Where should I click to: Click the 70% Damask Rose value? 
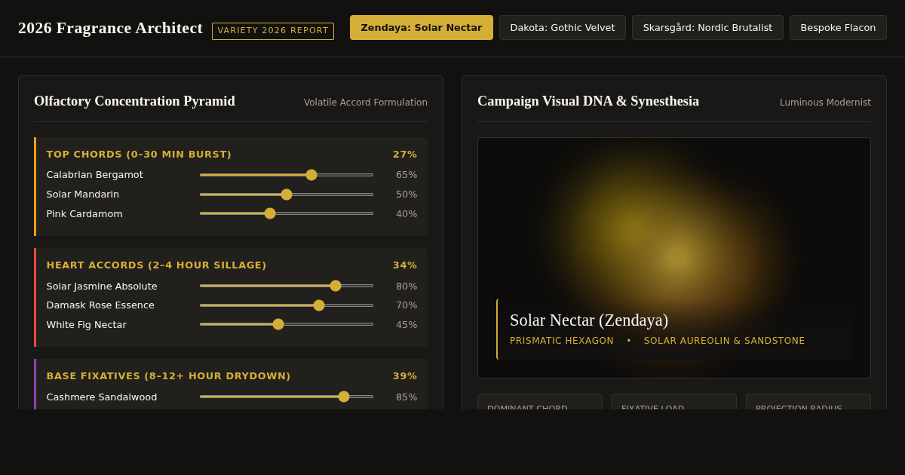(406, 305)
